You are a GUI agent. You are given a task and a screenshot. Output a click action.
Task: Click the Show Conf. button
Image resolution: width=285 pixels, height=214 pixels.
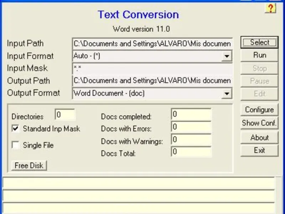tap(259, 123)
